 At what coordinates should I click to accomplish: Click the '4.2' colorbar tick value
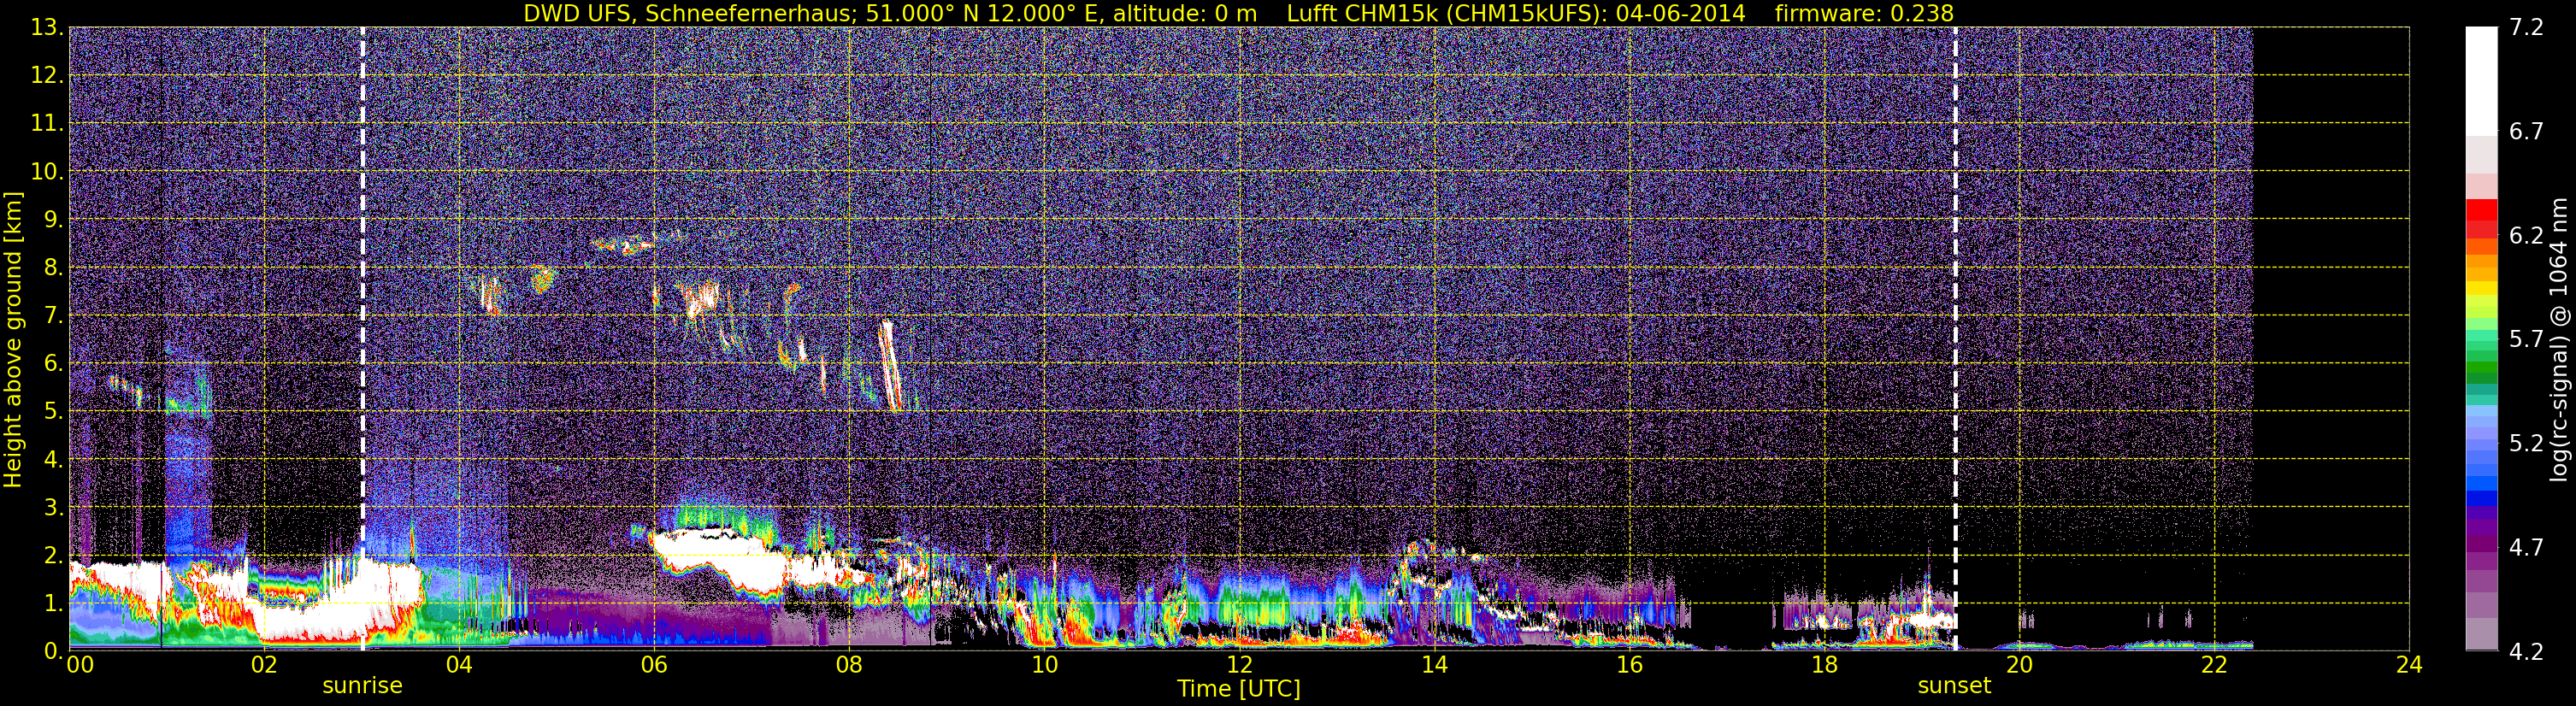tap(2527, 652)
